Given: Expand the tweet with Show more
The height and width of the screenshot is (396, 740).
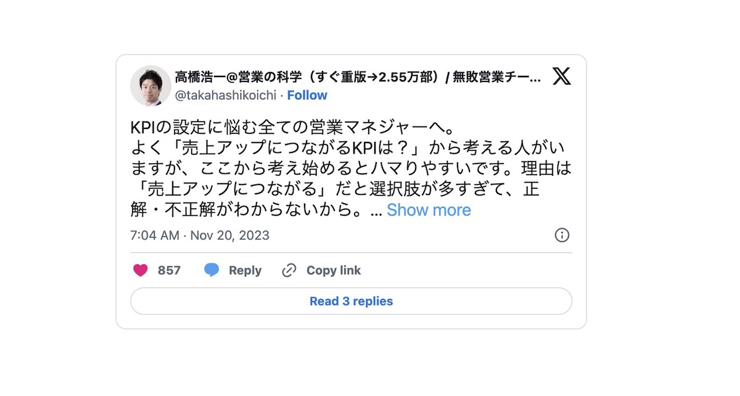Looking at the screenshot, I should [429, 210].
